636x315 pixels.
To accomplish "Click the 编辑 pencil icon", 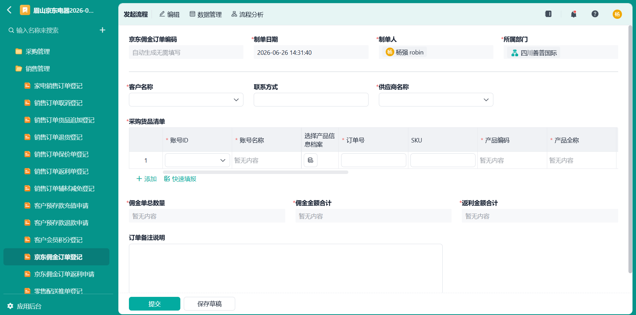I will coord(162,14).
